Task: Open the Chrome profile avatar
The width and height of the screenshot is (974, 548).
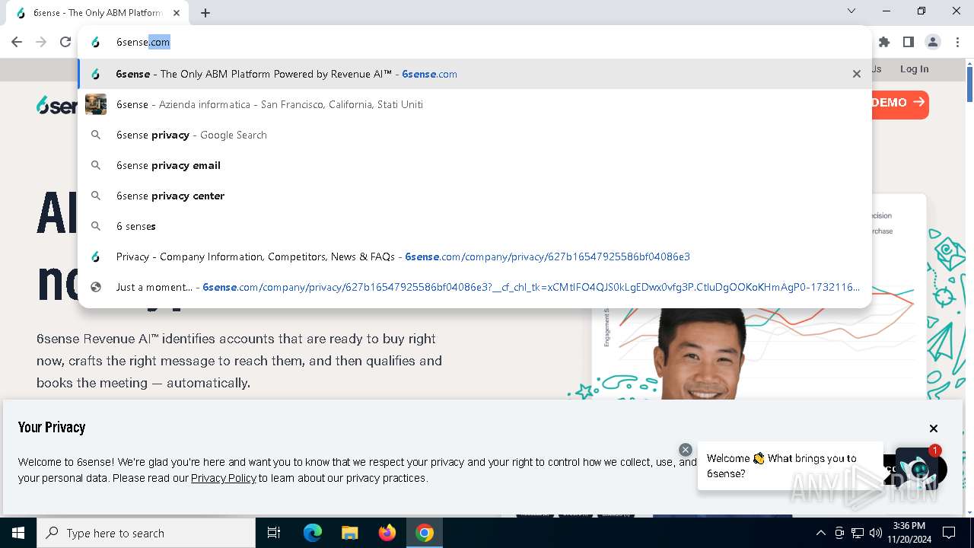Action: 933,42
